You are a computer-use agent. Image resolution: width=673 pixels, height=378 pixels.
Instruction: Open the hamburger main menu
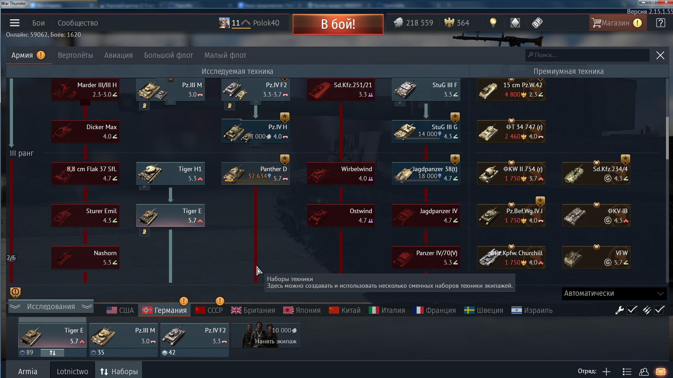click(x=14, y=23)
